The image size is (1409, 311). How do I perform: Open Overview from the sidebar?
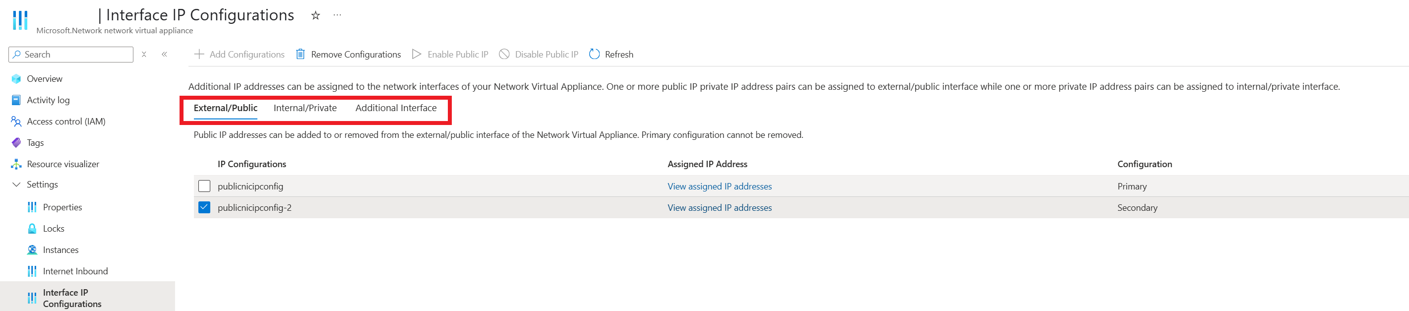tap(44, 79)
